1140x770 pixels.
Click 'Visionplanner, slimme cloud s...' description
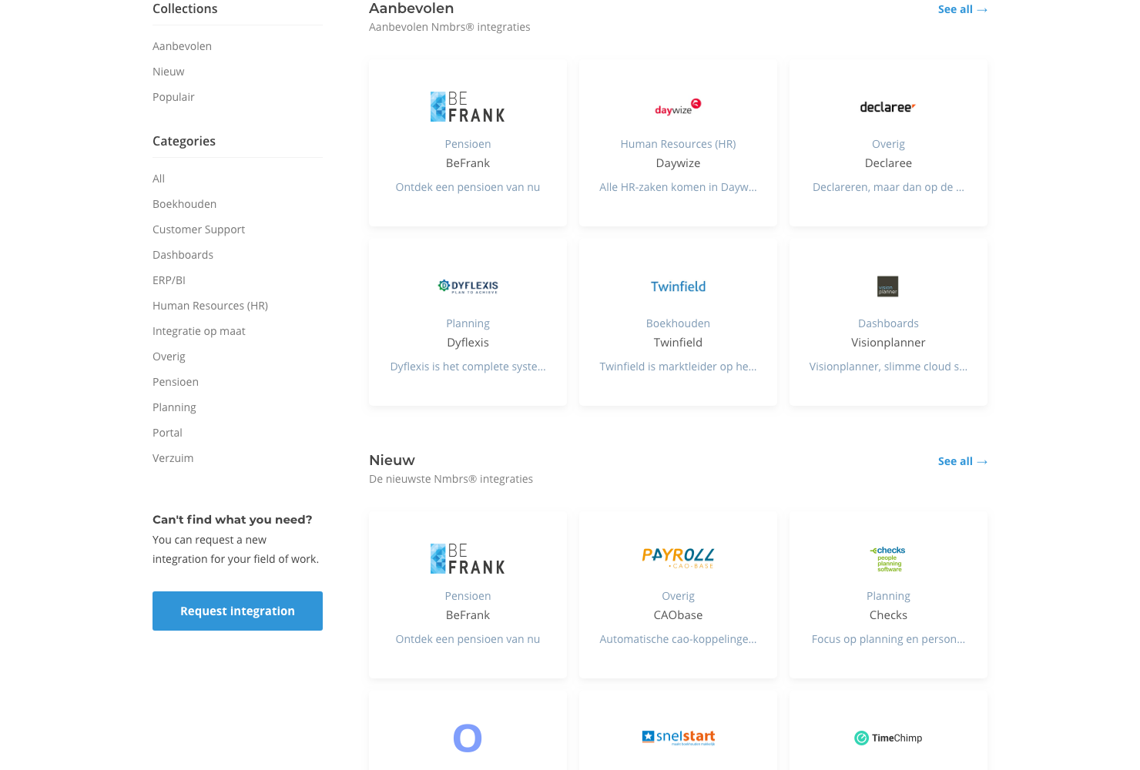coord(888,367)
